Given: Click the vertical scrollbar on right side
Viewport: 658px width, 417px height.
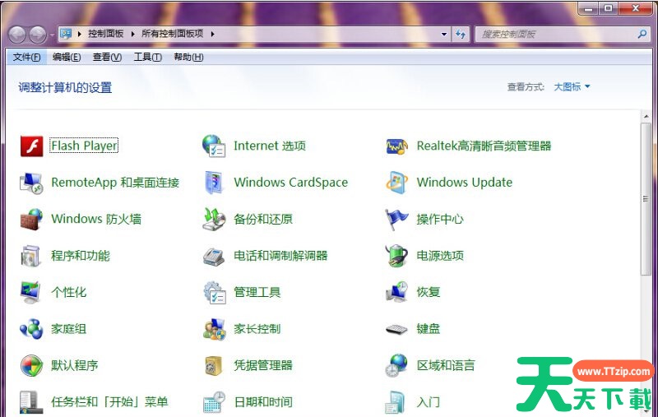Looking at the screenshot, I should click(646, 197).
